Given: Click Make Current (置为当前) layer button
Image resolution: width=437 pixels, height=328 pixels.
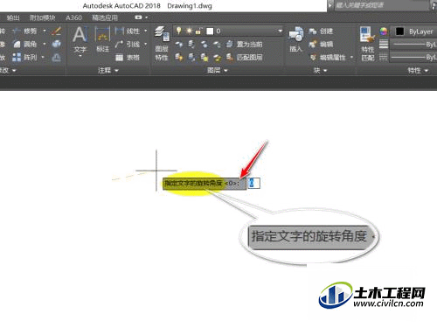Looking at the screenshot, I should (x=244, y=44).
